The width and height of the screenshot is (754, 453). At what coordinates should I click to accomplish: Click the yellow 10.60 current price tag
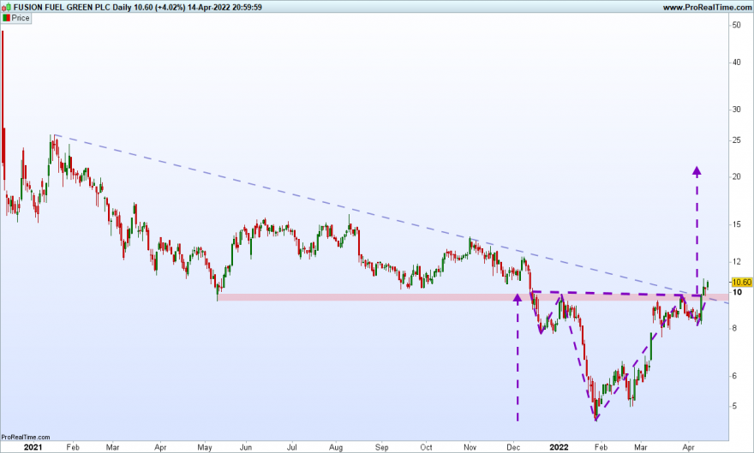741,282
